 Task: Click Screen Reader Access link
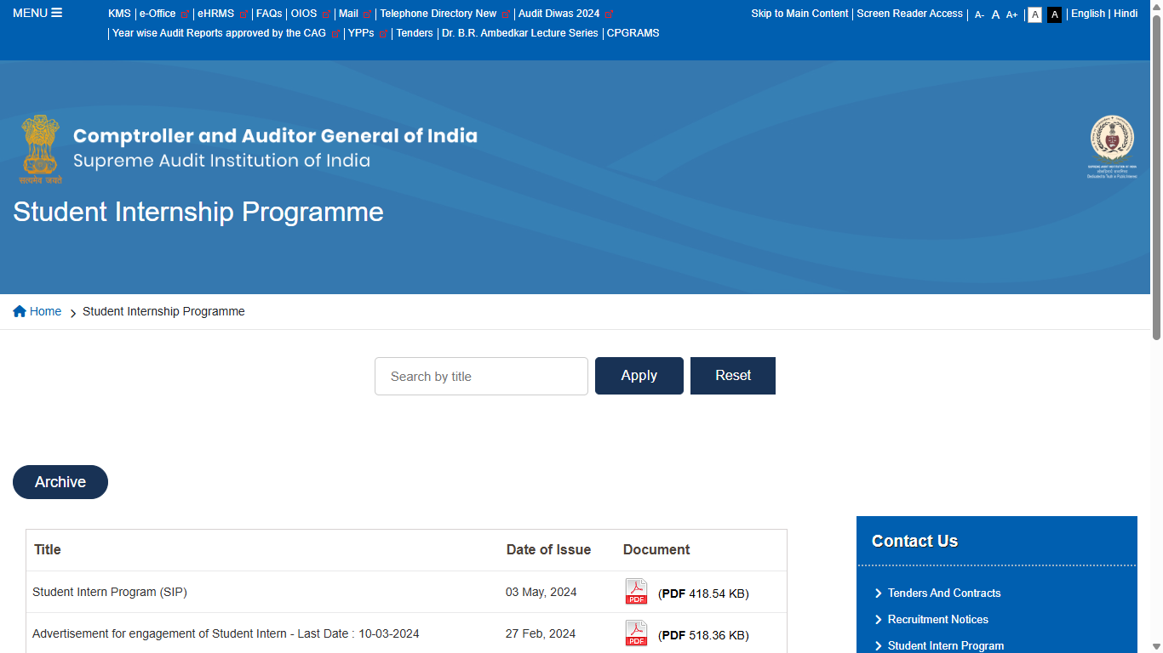910,14
